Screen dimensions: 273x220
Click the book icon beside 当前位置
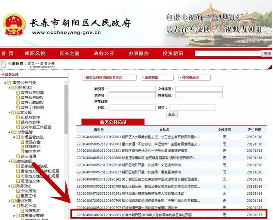click(x=3, y=64)
